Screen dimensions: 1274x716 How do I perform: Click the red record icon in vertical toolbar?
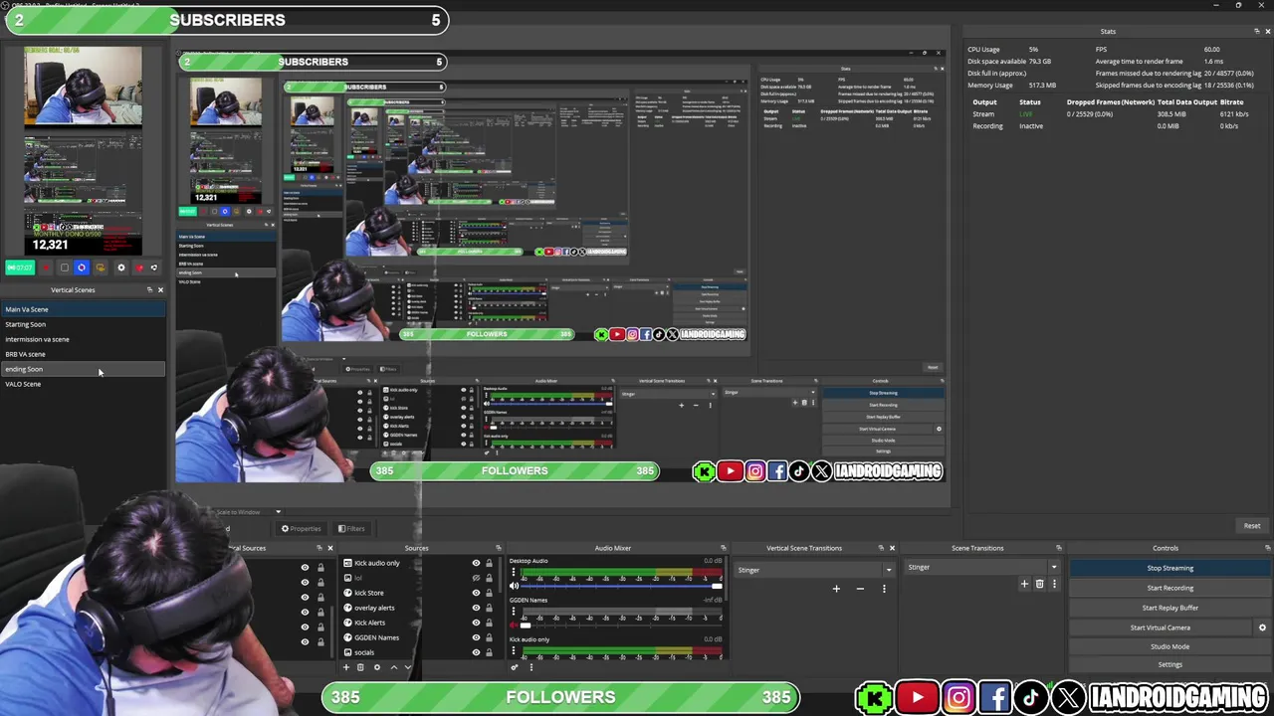pyautogui.click(x=46, y=268)
